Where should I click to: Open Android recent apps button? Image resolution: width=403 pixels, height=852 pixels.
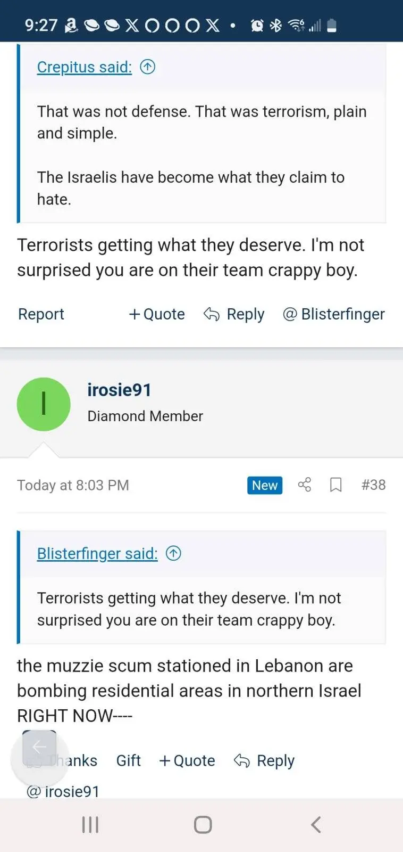coord(90,825)
